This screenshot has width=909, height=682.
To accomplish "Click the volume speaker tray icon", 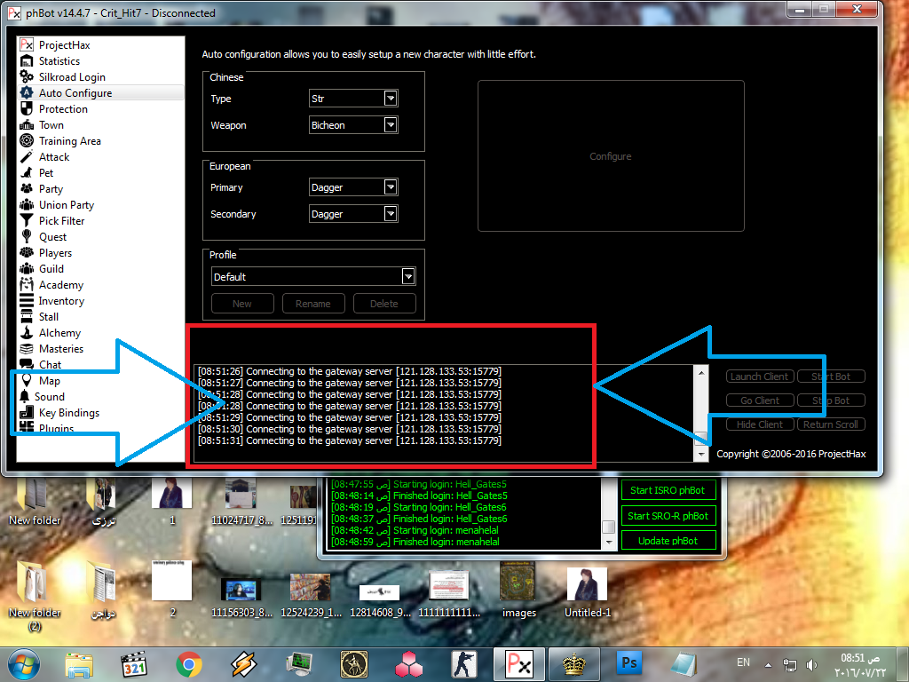I will pos(811,664).
